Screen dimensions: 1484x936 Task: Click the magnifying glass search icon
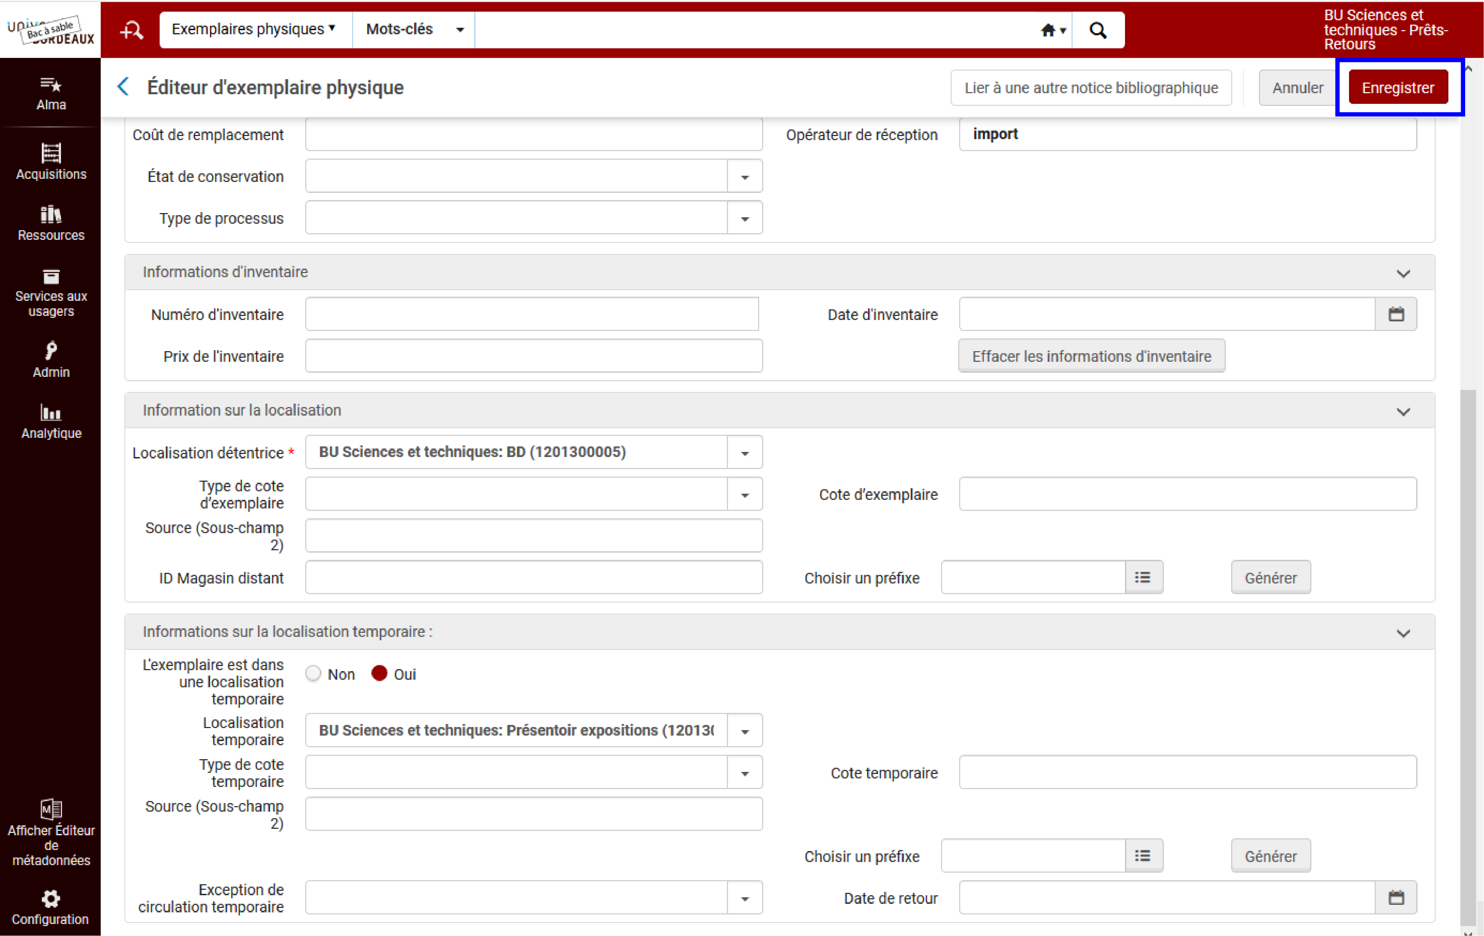tap(1098, 29)
